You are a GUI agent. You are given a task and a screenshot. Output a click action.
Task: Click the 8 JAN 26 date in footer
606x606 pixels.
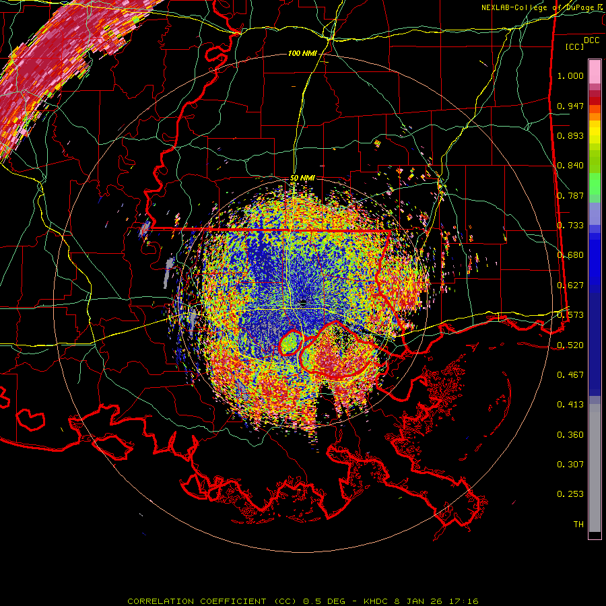418,601
